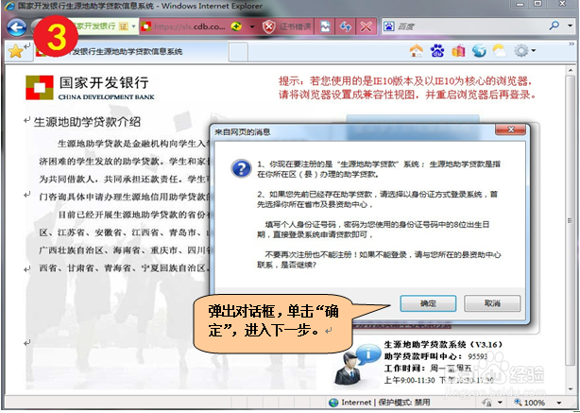The image size is (580, 413).
Task: Click the status bar privacy icon
Action: click(487, 403)
